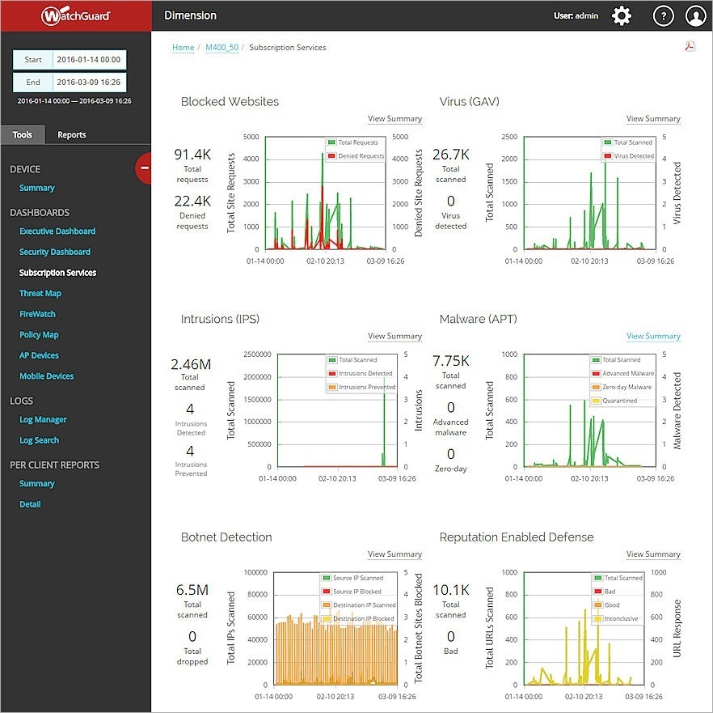Open the Threat Map dashboard
This screenshot has height=713, width=713.
click(x=40, y=293)
